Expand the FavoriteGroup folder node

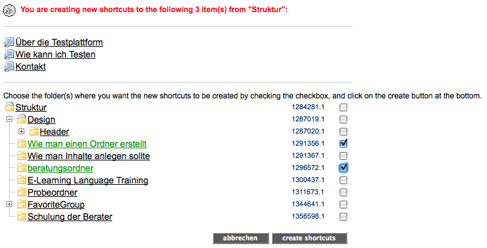10,204
